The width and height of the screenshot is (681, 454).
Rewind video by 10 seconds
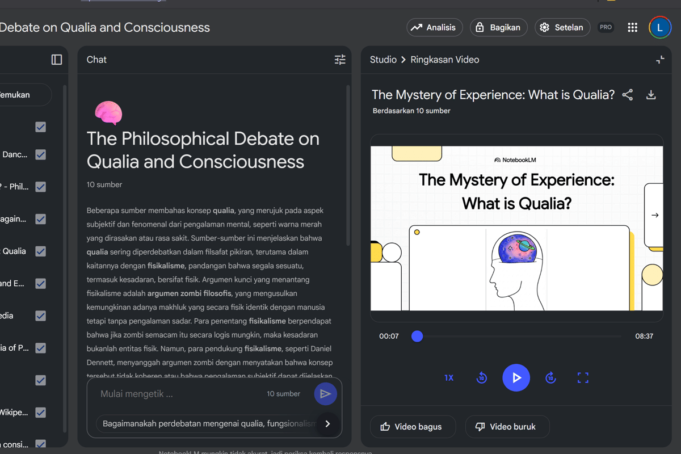[482, 377]
